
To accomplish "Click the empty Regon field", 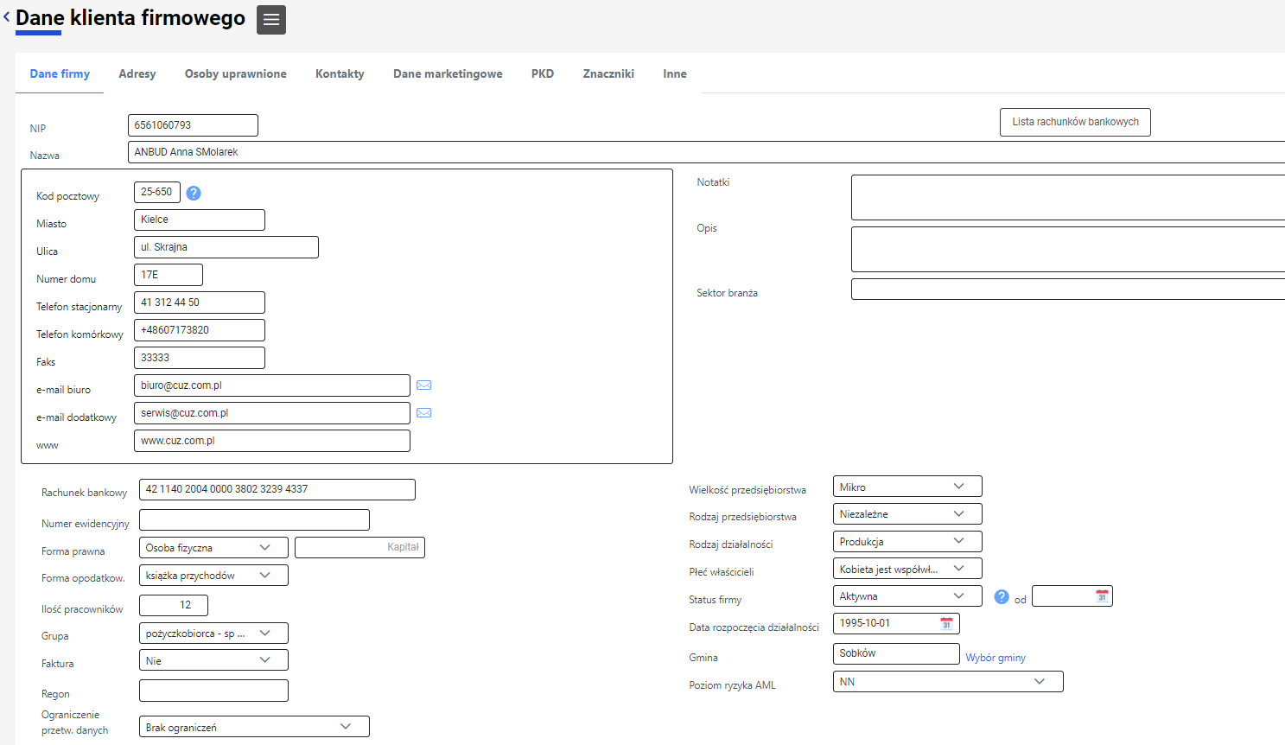I will (x=213, y=691).
